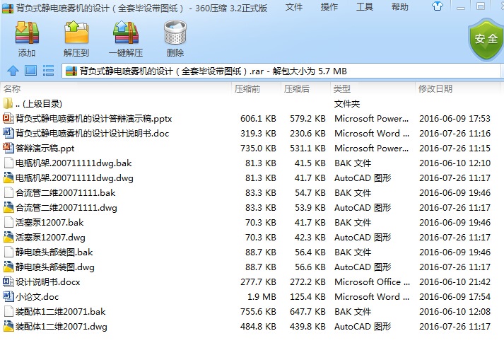The width and height of the screenshot is (504, 343).
Task: Select file 合流管二维20071111.dwg
Action: pos(250,207)
